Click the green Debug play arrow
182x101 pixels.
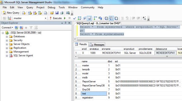[x=65, y=18]
